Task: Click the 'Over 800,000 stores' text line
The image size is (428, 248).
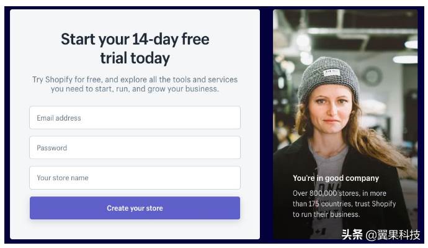Action: [339, 193]
